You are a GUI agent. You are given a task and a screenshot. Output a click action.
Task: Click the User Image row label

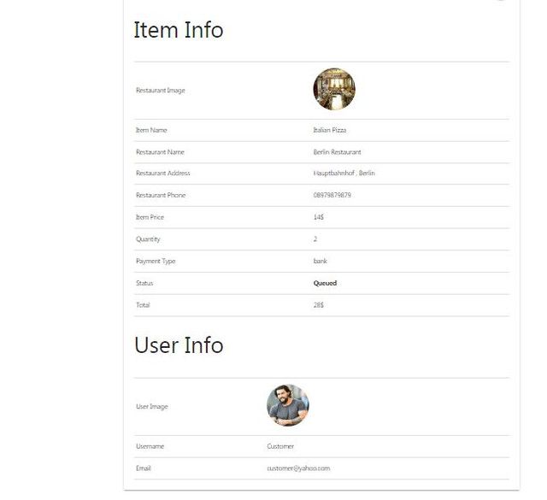[151, 406]
